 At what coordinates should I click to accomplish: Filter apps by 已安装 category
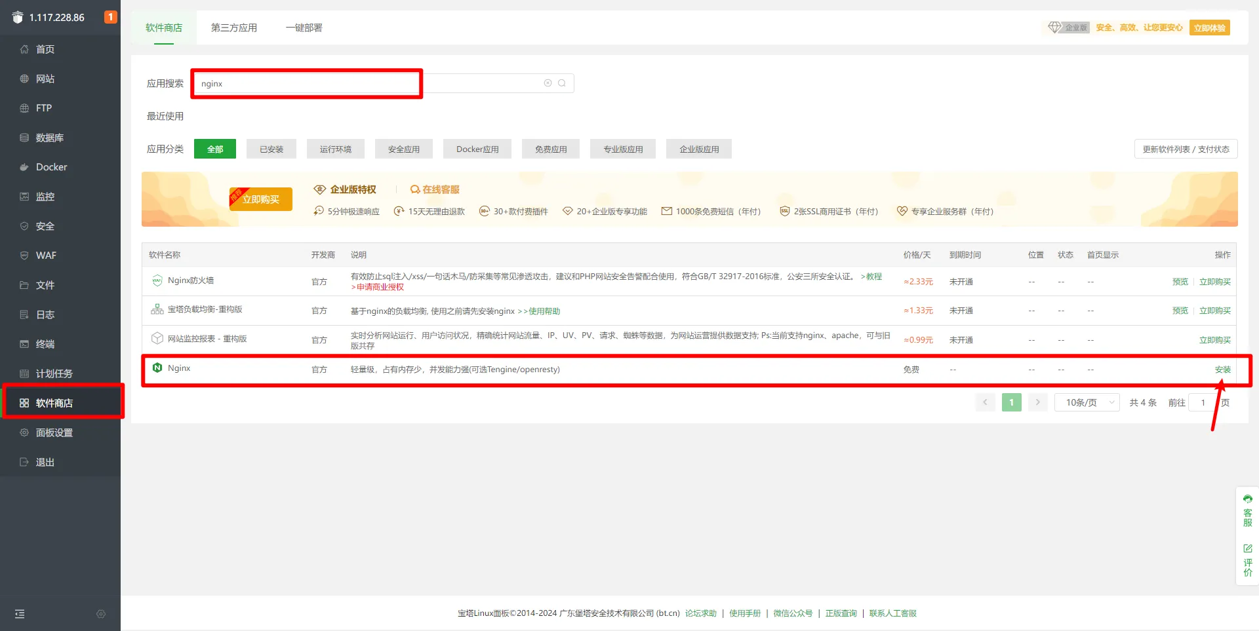click(271, 149)
